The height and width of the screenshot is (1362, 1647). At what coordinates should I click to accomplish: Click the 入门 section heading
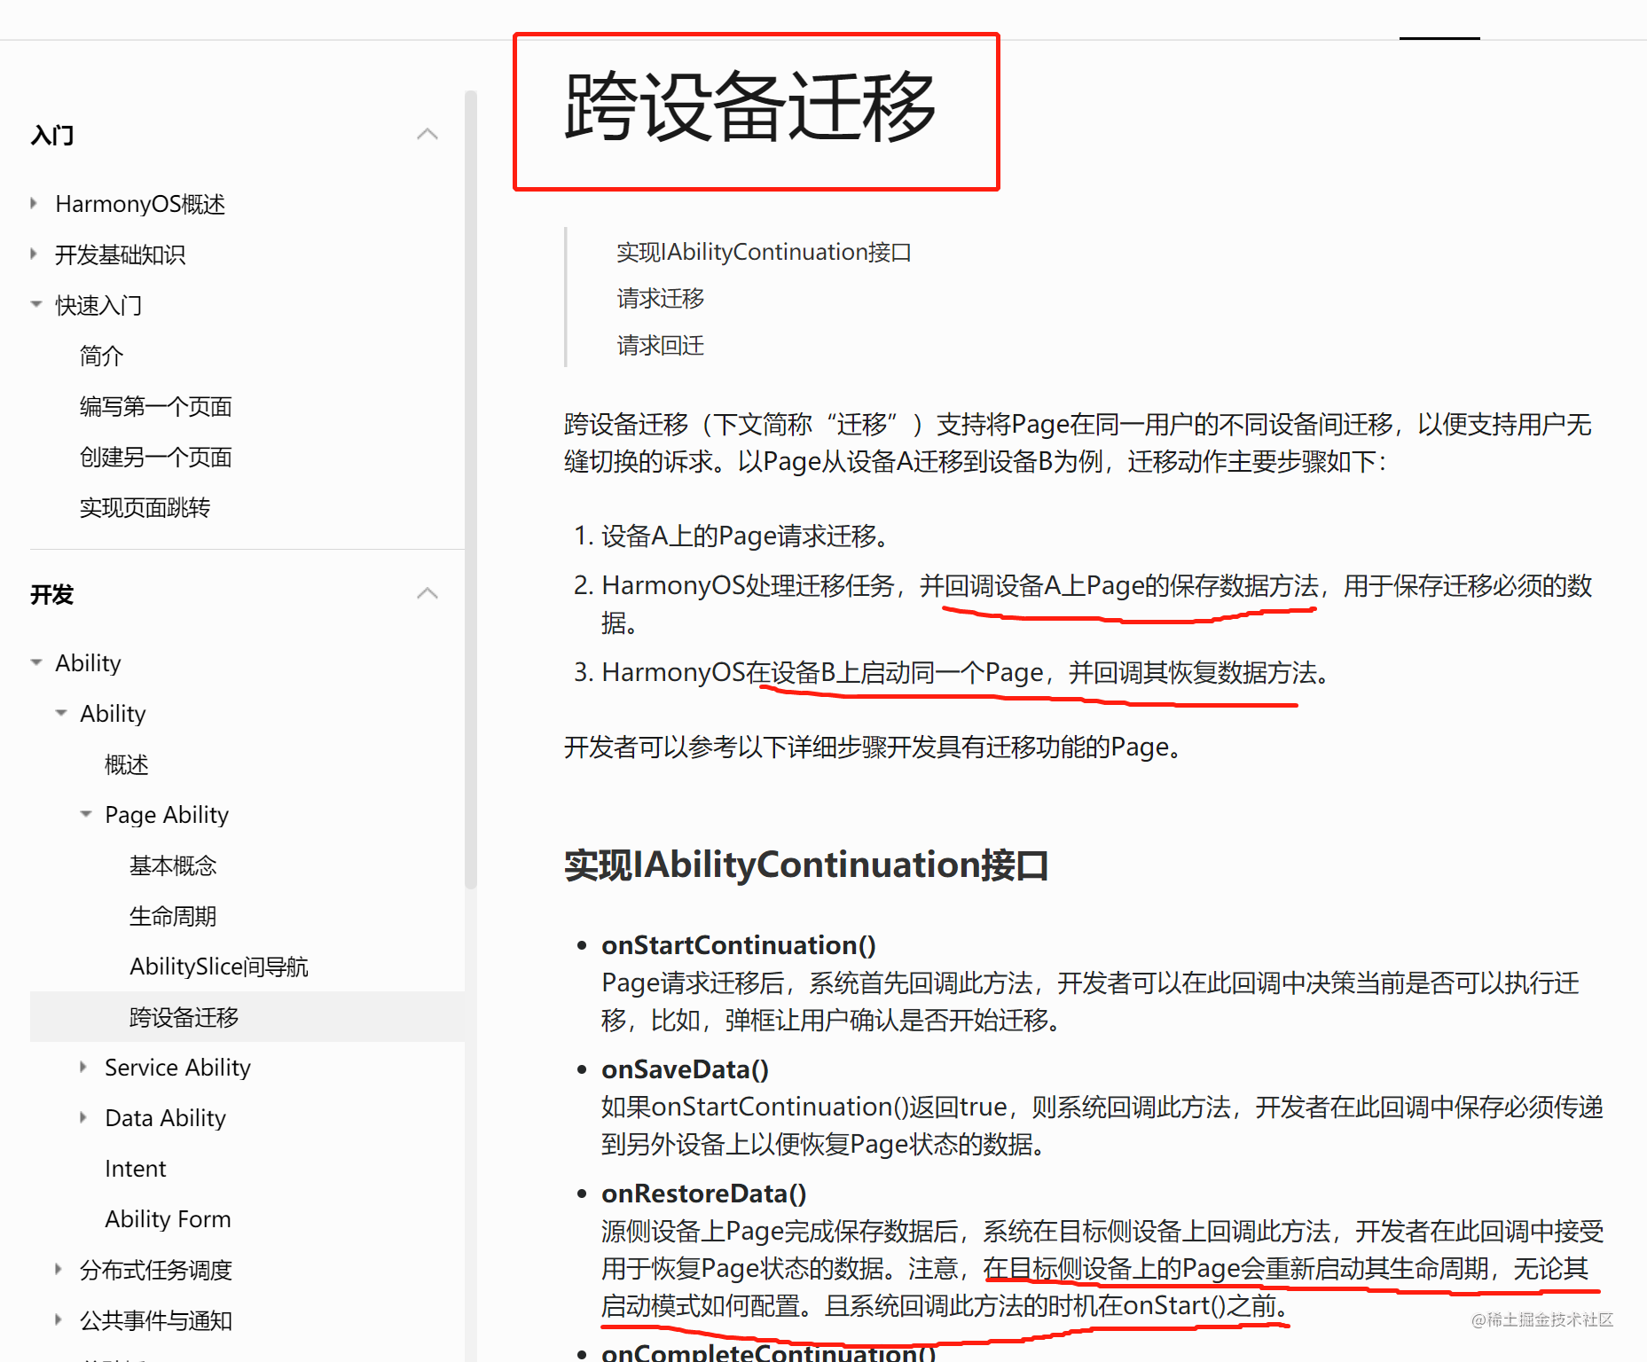[52, 135]
